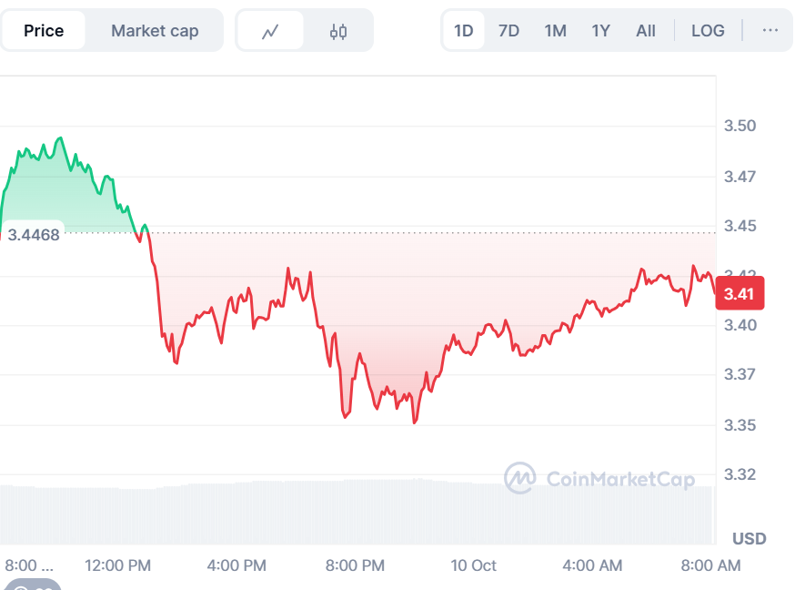
Task: Click the USD currency label
Action: pos(749,538)
